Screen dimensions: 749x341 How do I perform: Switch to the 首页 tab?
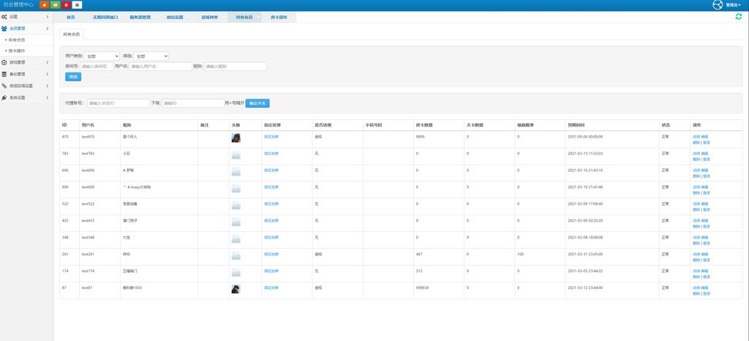71,17
